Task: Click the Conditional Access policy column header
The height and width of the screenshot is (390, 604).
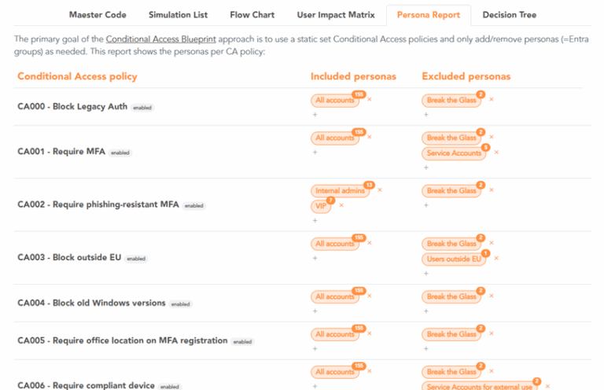Action: pos(77,76)
